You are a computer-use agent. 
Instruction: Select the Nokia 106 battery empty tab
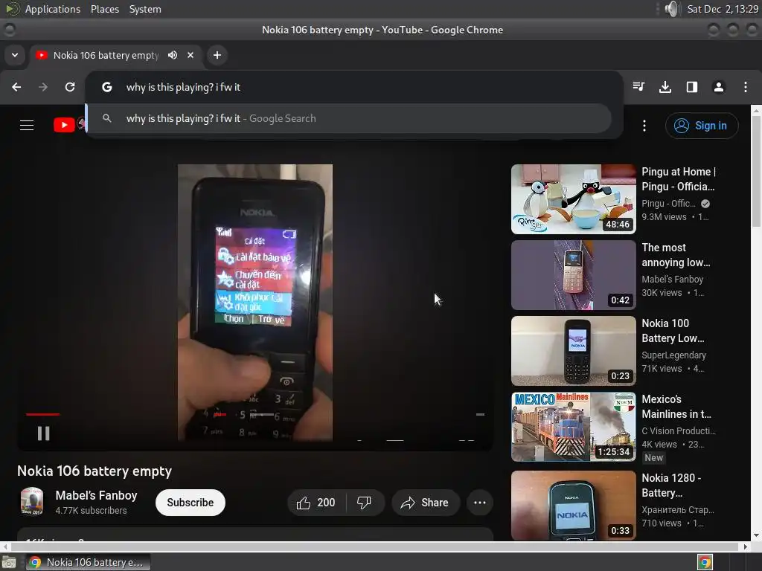pos(115,55)
